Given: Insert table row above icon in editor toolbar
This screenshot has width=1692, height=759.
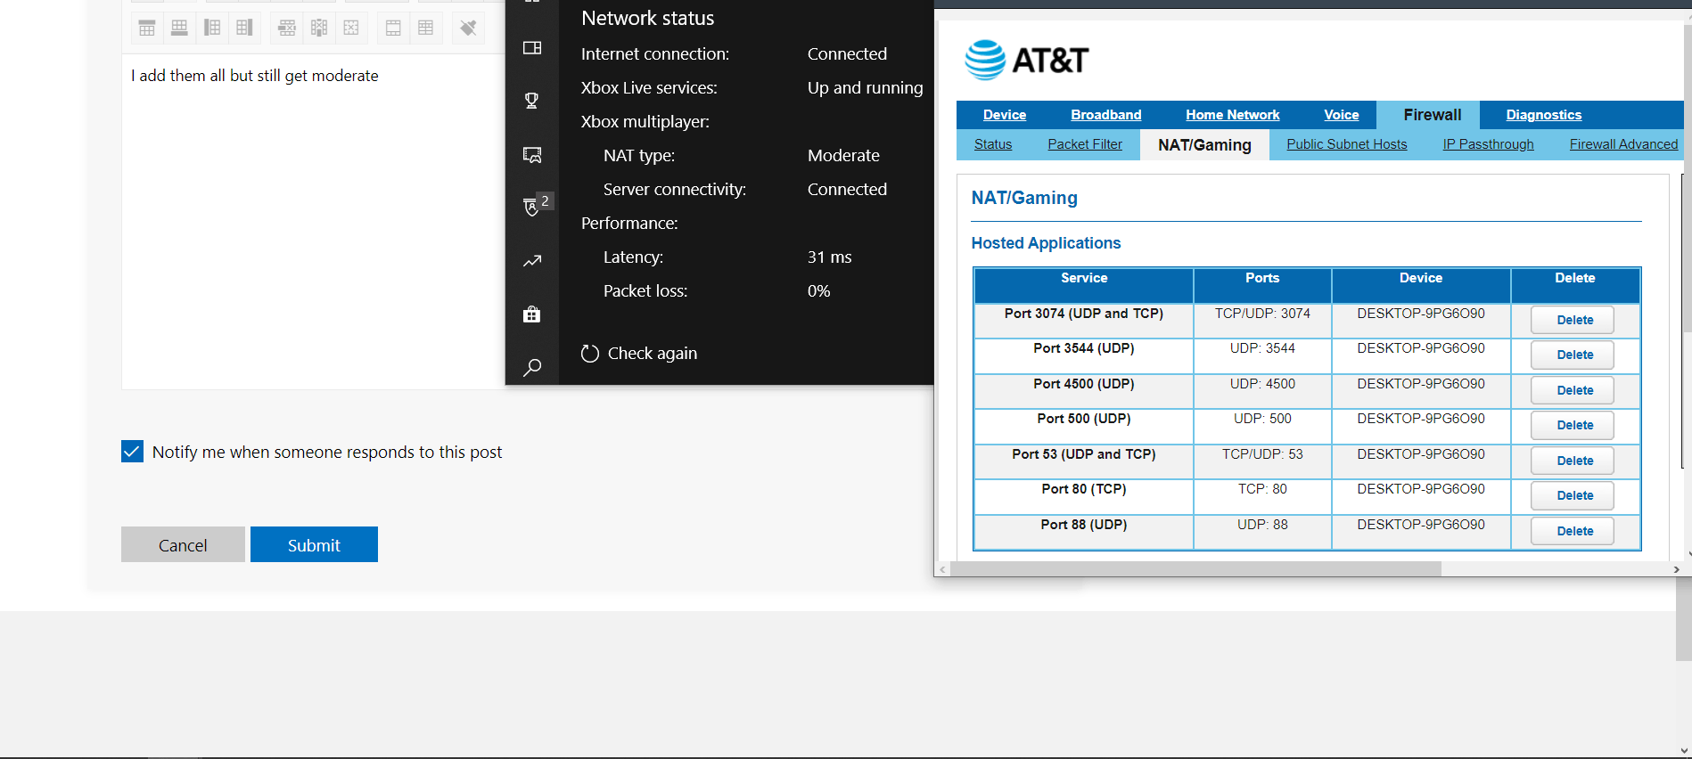Looking at the screenshot, I should [147, 28].
